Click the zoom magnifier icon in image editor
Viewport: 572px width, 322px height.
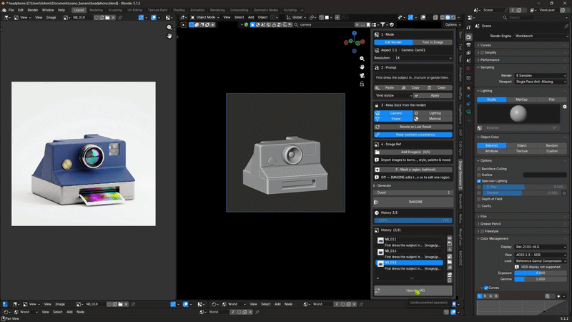point(169,27)
